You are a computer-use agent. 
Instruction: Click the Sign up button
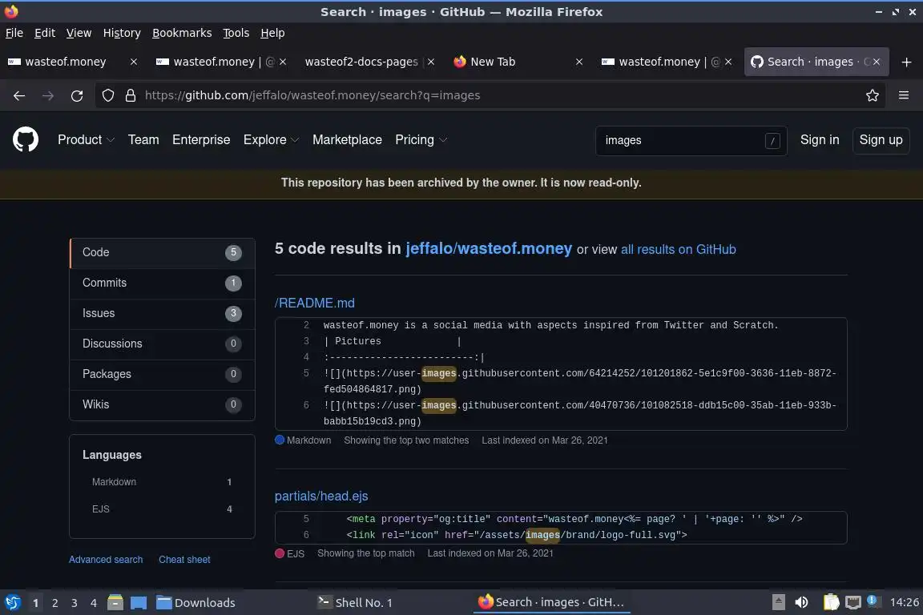pyautogui.click(x=881, y=140)
